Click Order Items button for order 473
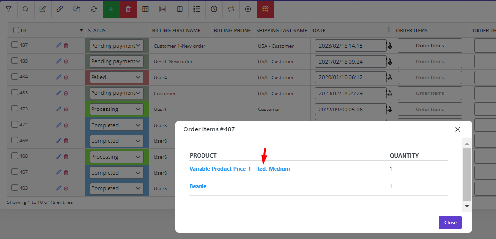This screenshot has width=496, height=239. [x=430, y=109]
